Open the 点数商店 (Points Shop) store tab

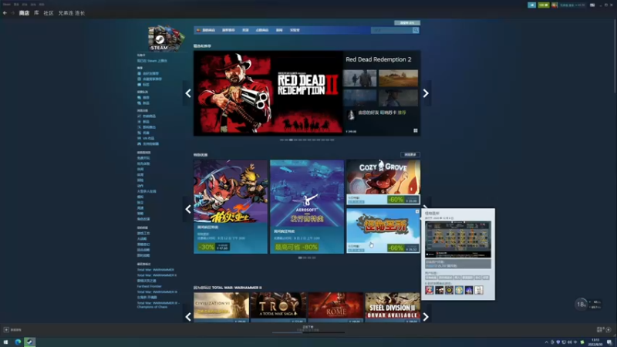[262, 30]
